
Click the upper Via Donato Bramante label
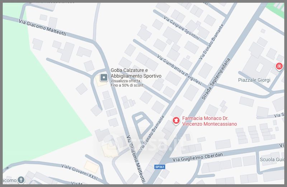[x=212, y=42]
